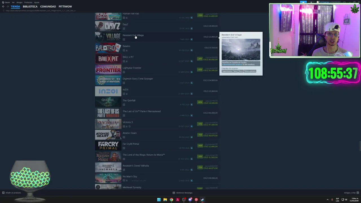
Task: Click the Terror user tag
Action: 241,71
